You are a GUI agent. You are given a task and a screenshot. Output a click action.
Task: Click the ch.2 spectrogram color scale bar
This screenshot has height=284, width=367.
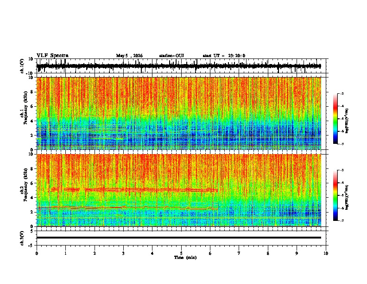(x=335, y=195)
